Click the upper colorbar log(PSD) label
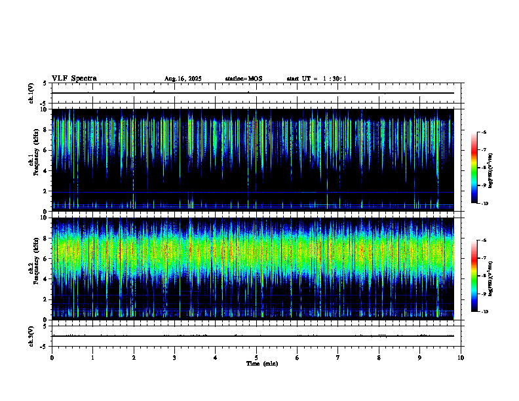 [490, 171]
